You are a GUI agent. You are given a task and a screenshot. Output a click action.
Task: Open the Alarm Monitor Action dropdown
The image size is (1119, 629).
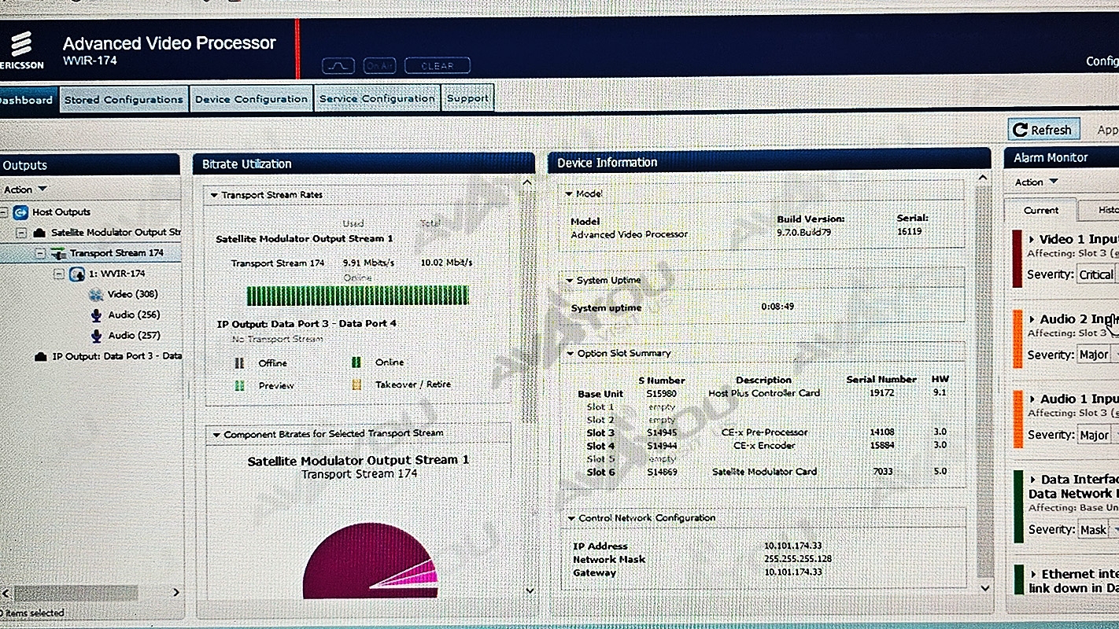tap(1036, 182)
